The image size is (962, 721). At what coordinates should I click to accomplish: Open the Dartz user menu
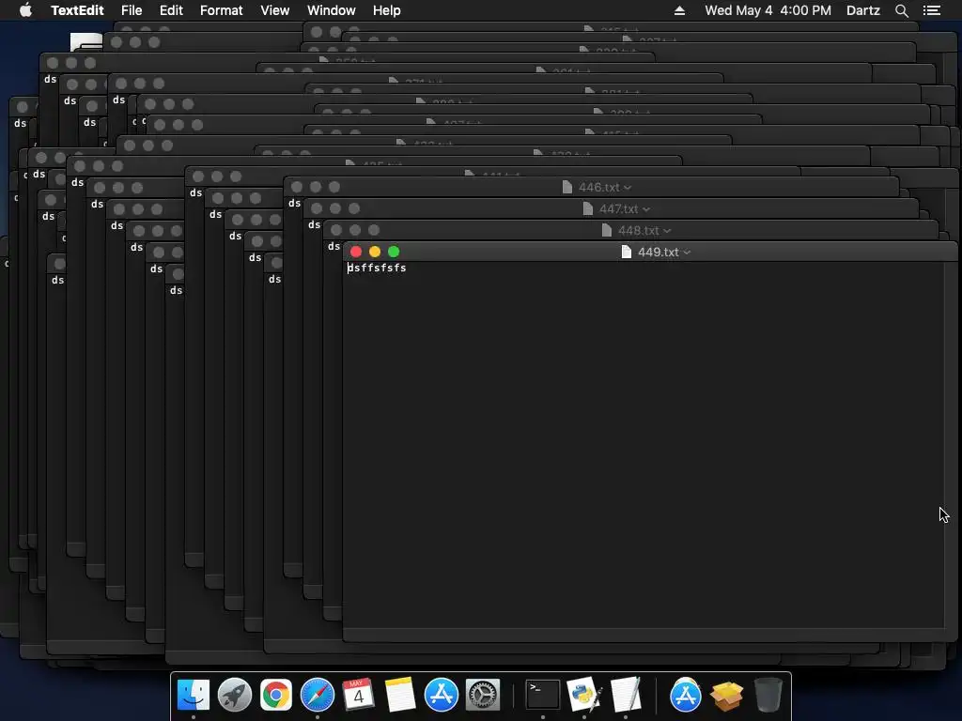click(x=862, y=10)
